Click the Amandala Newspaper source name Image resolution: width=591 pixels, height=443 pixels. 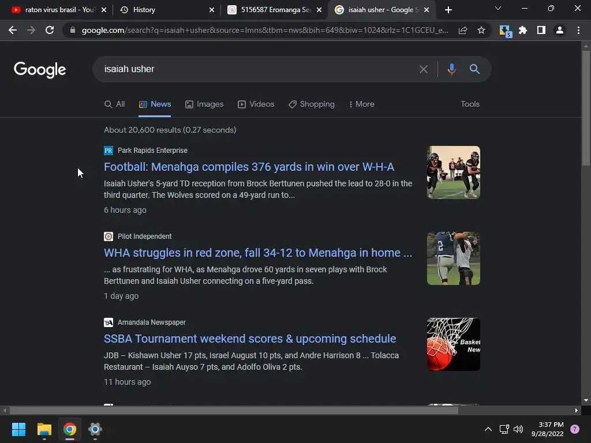152,322
